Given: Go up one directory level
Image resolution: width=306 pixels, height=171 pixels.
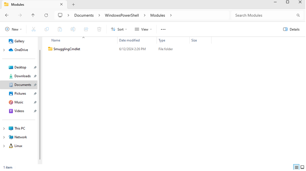Looking at the screenshot, I should click(x=33, y=15).
